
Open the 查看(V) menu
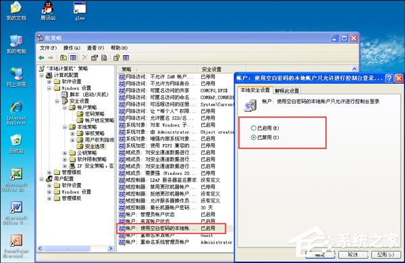pyautogui.click(x=95, y=48)
